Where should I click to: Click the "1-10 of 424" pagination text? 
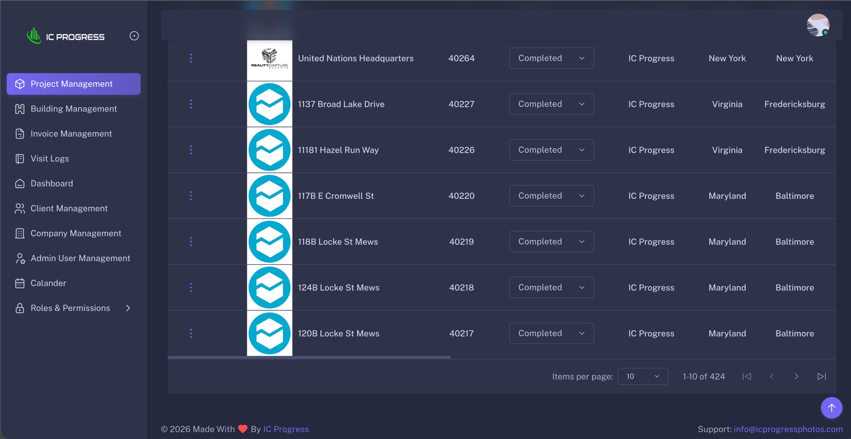click(704, 376)
